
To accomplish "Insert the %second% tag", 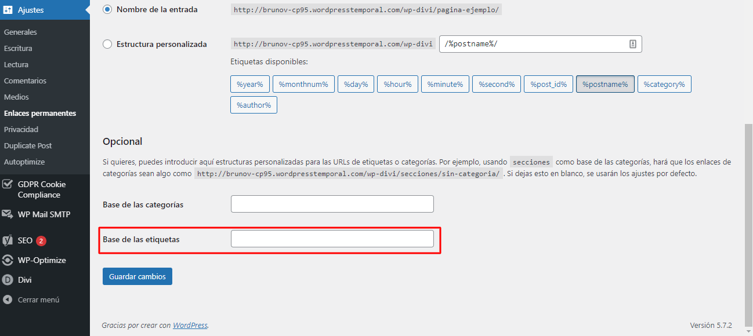I will pos(497,84).
